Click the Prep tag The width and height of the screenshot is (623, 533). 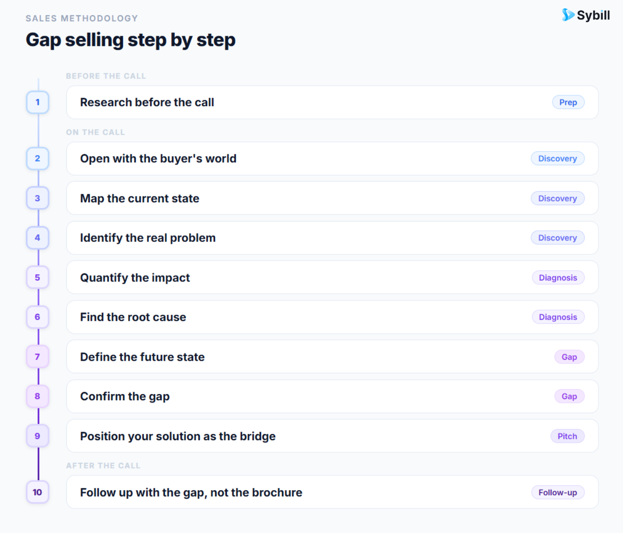pos(568,102)
